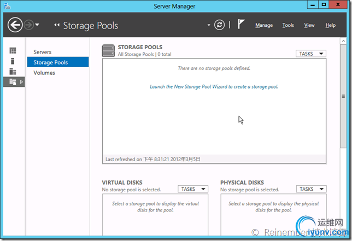Launch the New Storage Pool Wizard link
352x241 pixels.
214,86
